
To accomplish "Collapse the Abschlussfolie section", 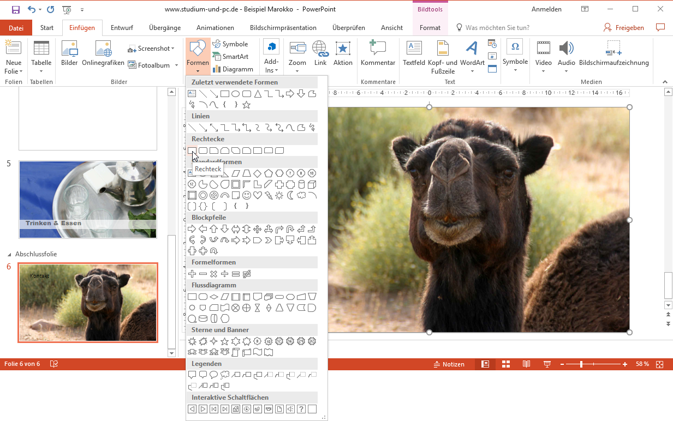I will tap(9, 254).
